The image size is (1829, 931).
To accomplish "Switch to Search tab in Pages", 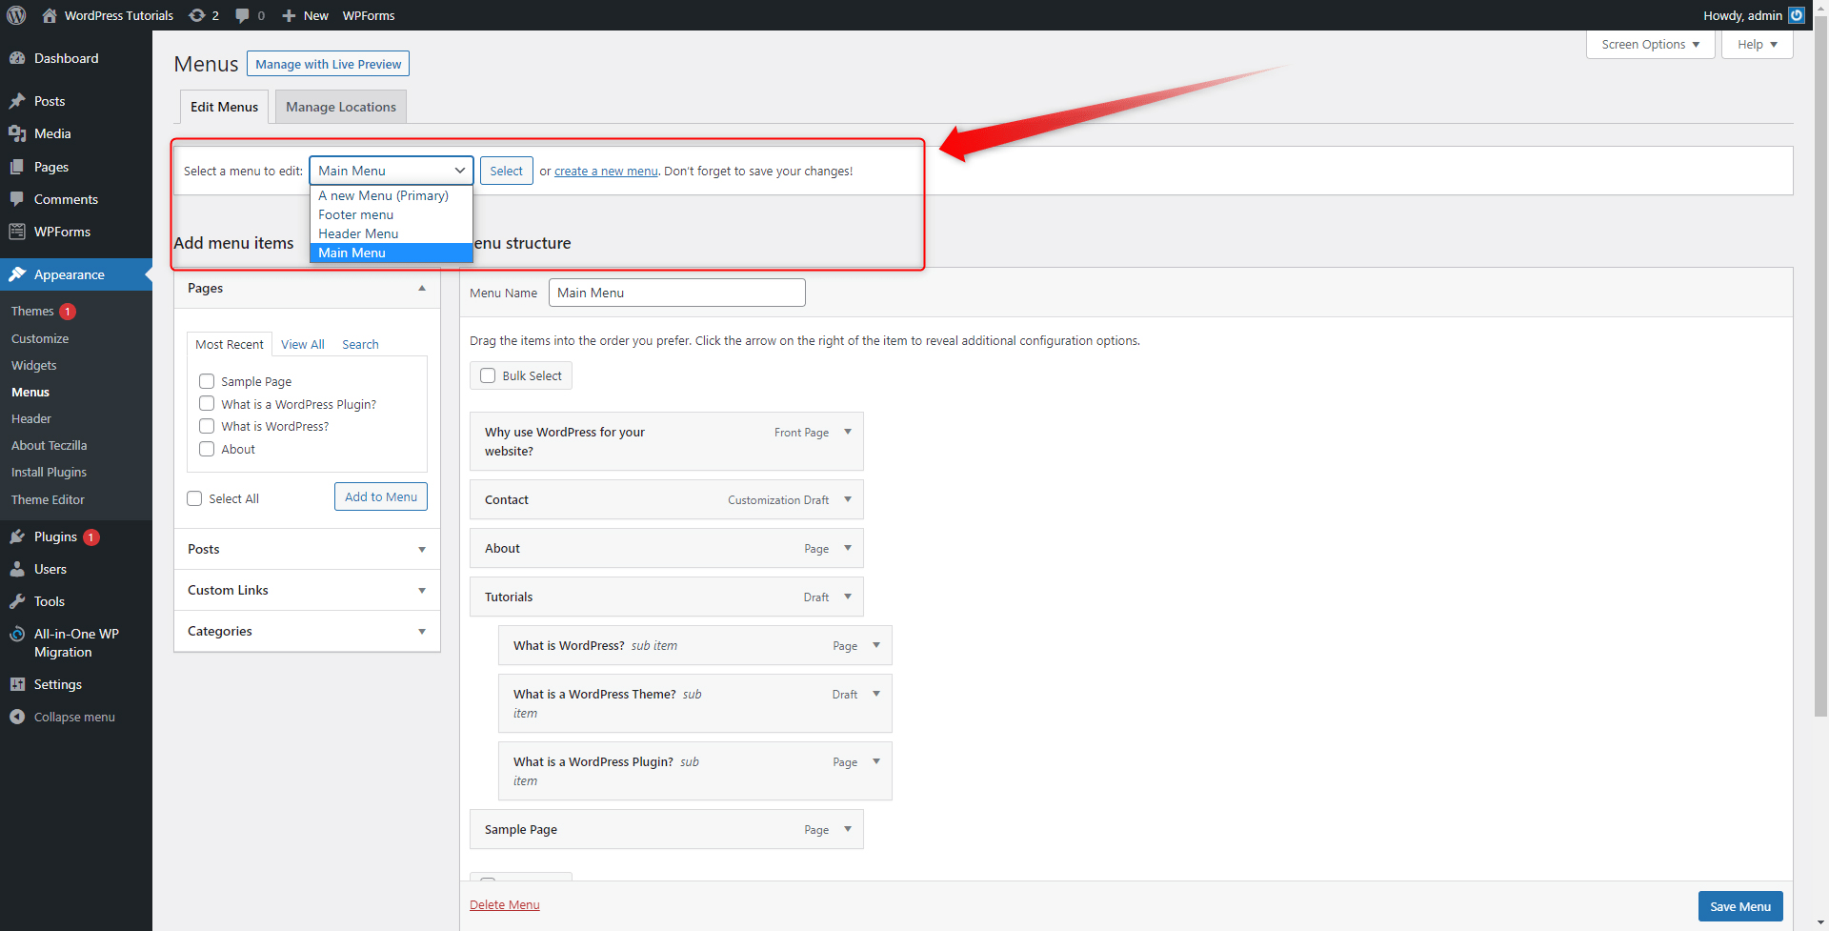I will (x=360, y=344).
